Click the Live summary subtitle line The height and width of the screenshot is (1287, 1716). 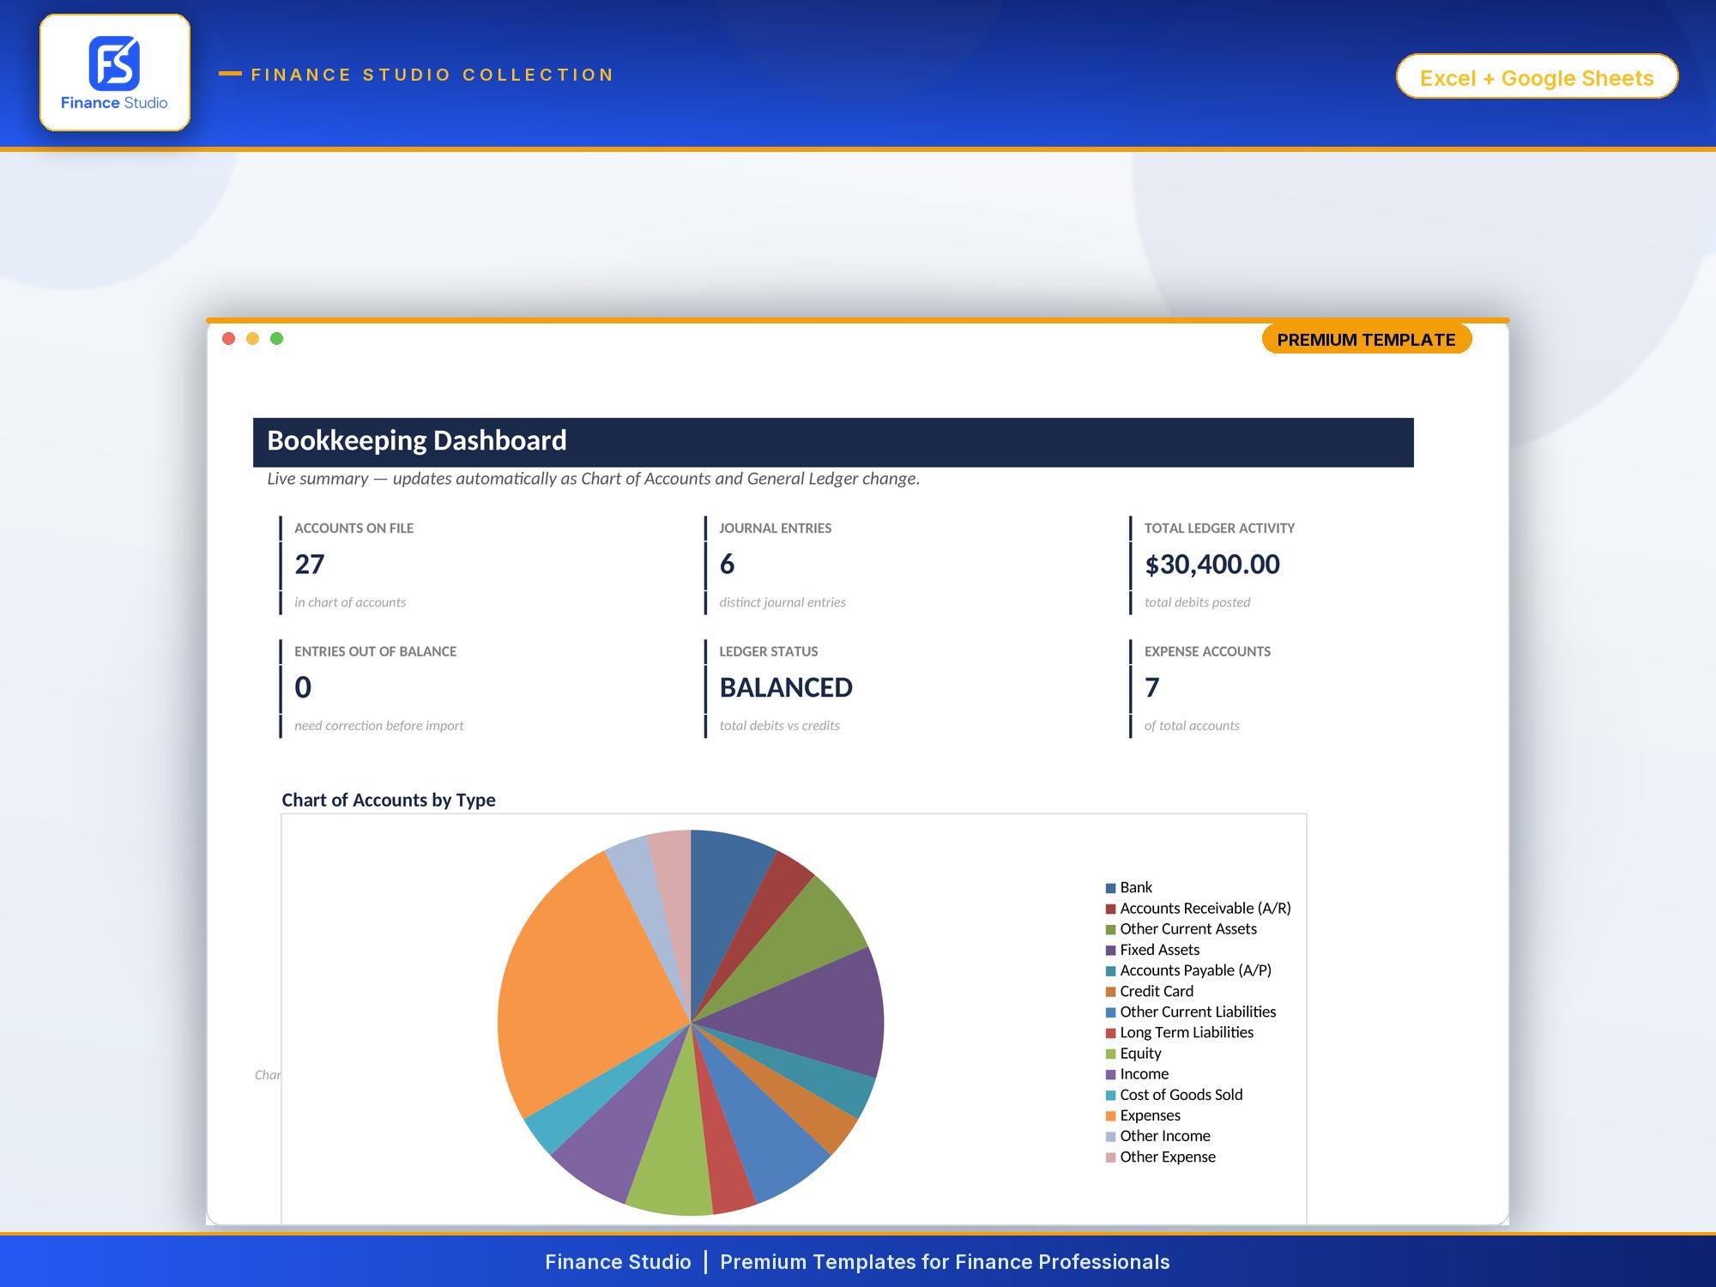point(593,479)
